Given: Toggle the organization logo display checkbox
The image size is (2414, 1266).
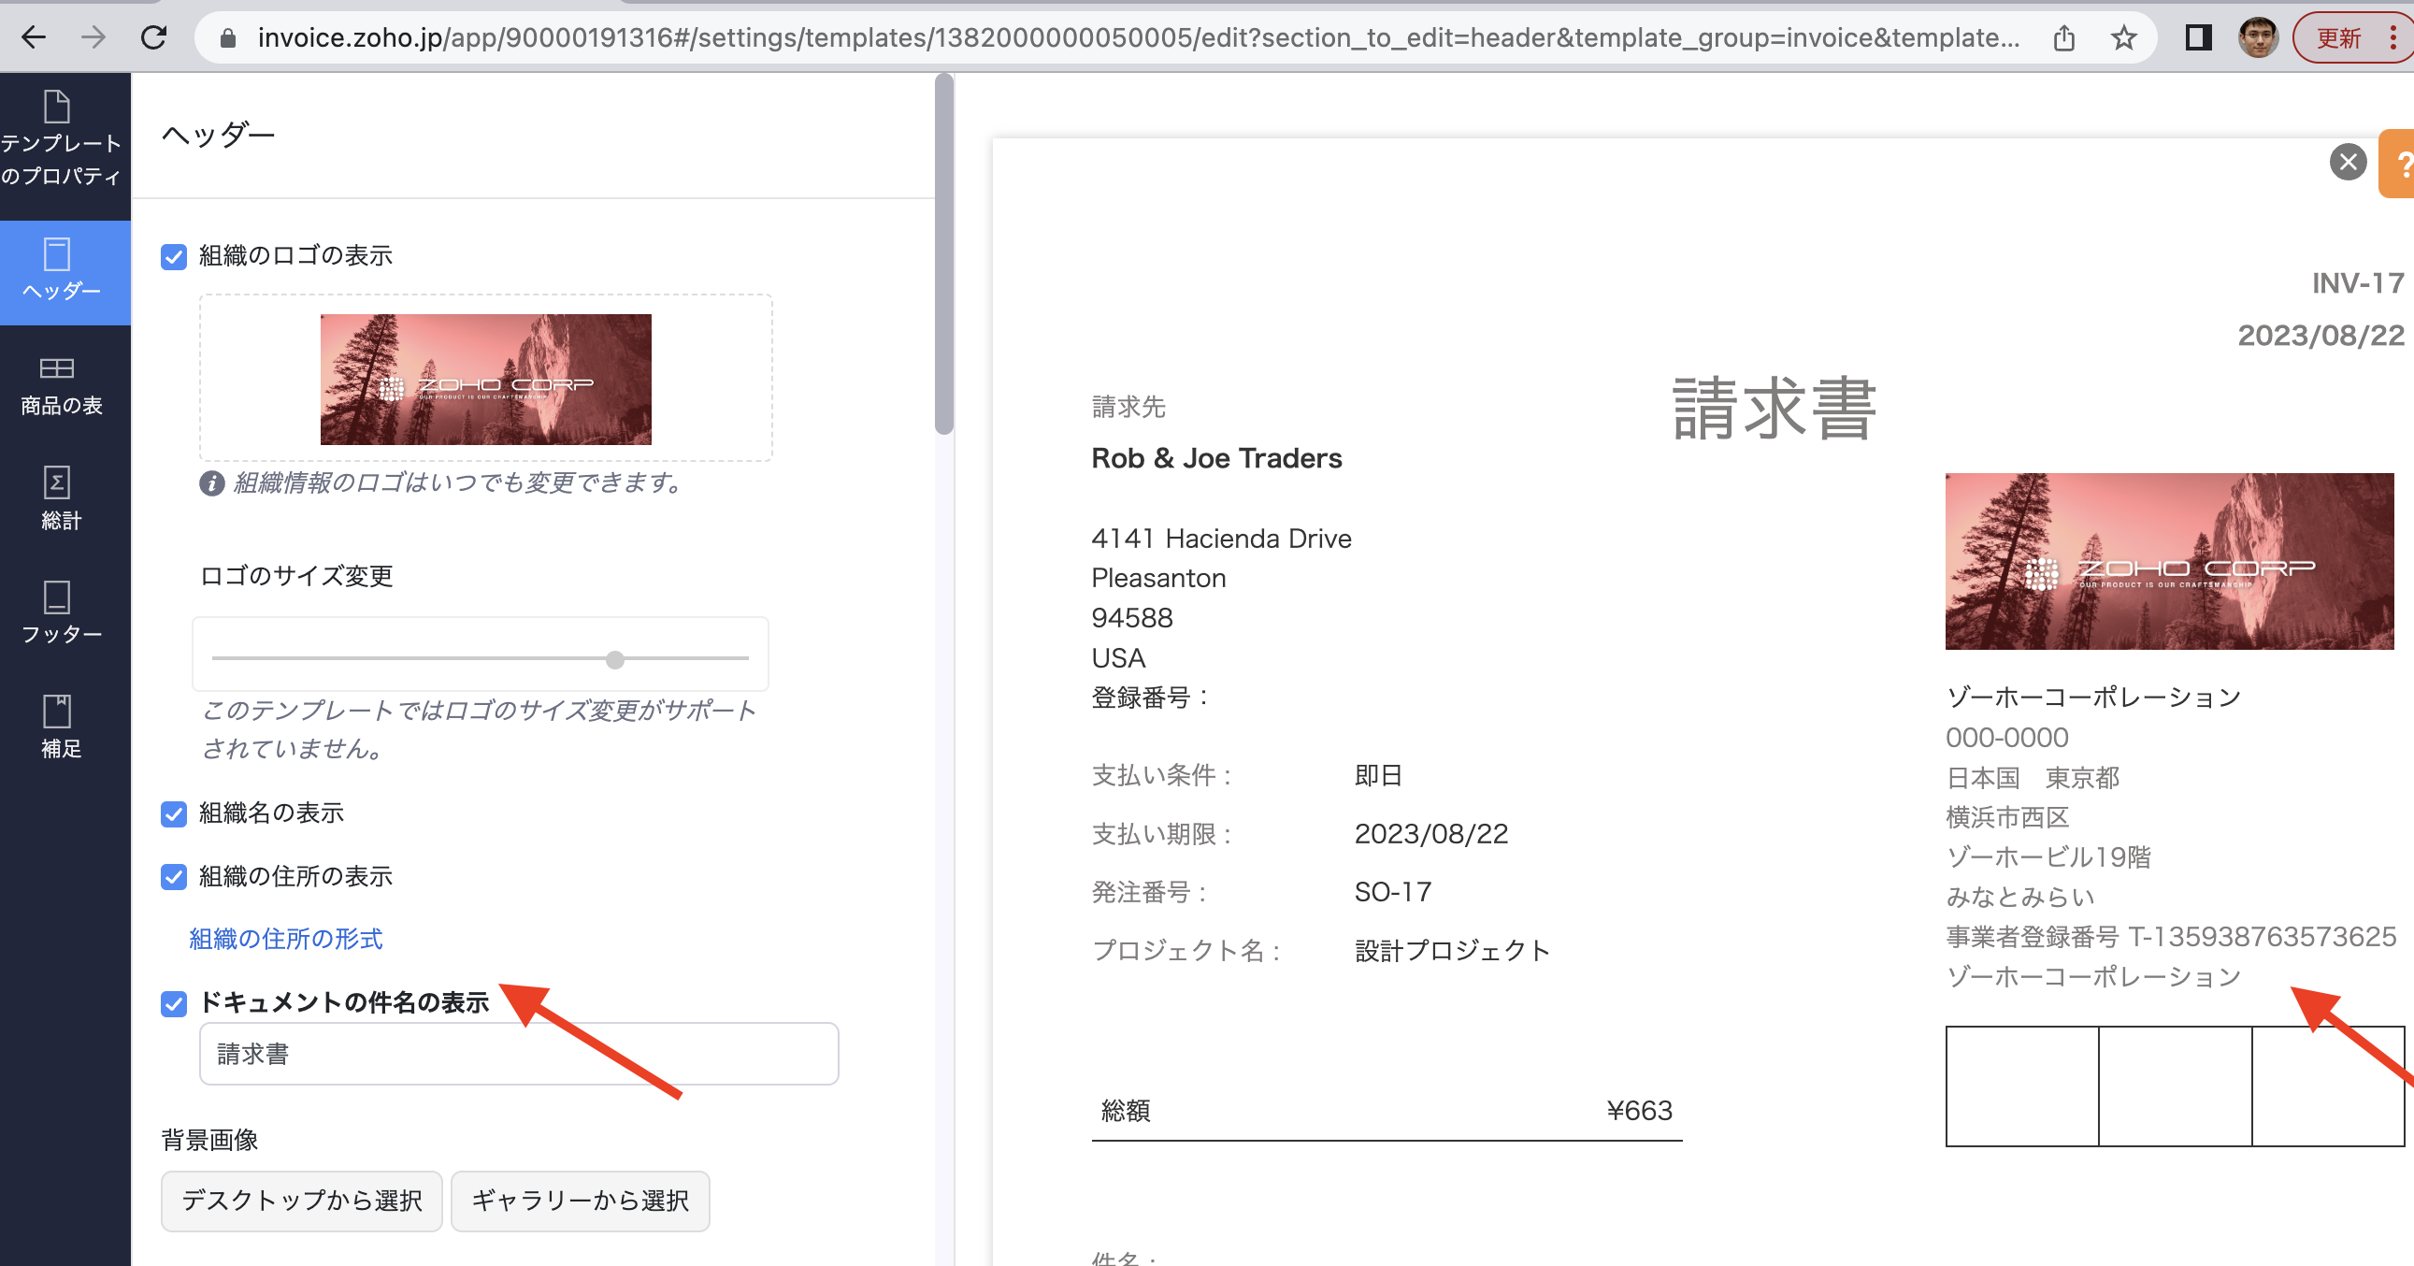Looking at the screenshot, I should 174,257.
